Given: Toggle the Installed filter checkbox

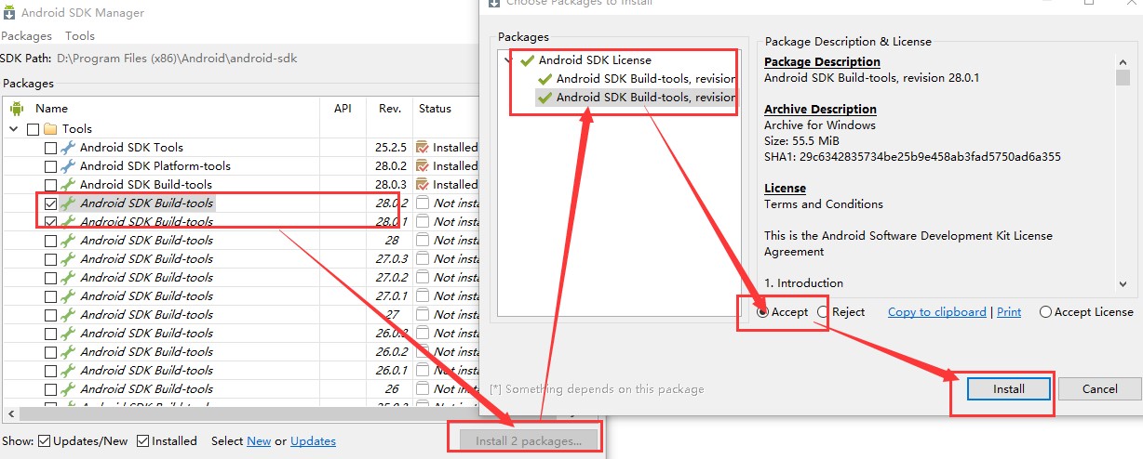Looking at the screenshot, I should (x=142, y=441).
